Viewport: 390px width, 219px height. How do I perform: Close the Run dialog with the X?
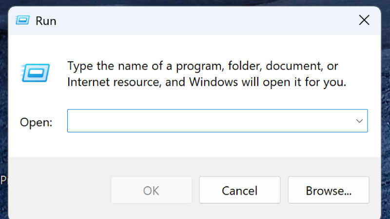click(x=364, y=20)
